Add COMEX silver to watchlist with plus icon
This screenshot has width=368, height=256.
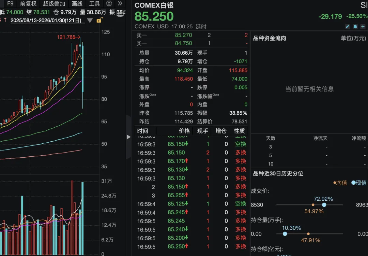coord(363,26)
